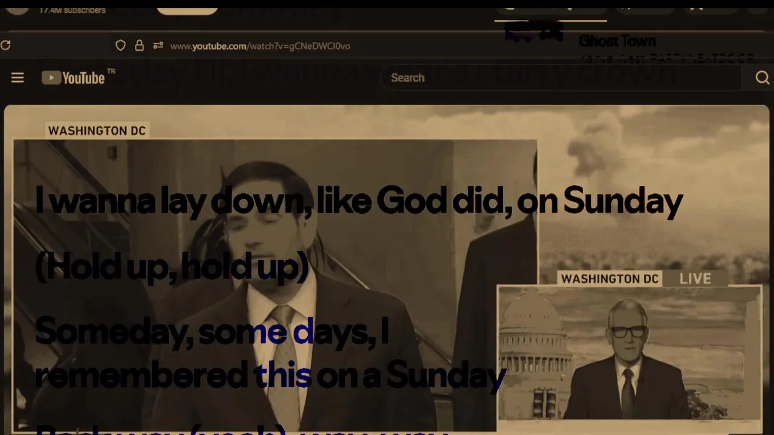
Task: Click the LIVE badge on the inset feed
Action: click(x=695, y=279)
